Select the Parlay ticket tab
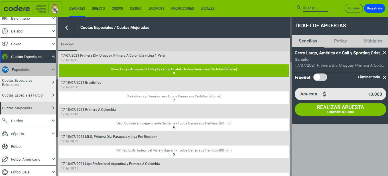This screenshot has height=176, width=388. pos(340,41)
